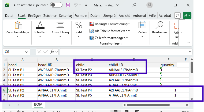This screenshot has height=112, width=204.
Task: Select column E header
Action: (x=169, y=60)
